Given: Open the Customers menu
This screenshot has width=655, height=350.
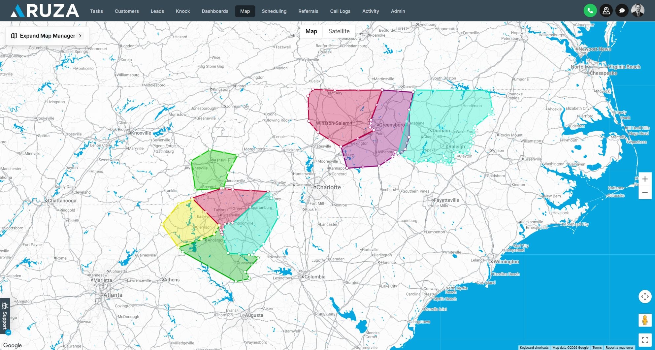Looking at the screenshot, I should click(x=127, y=11).
